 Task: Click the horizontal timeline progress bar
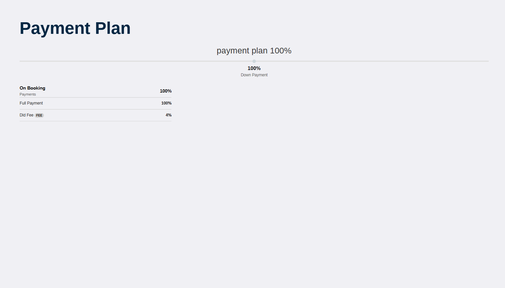(x=254, y=61)
